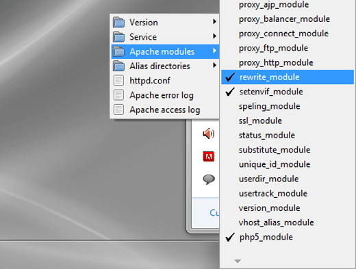This screenshot has width=356, height=269.
Task: Click the speech bubble tray icon
Action: pos(209,179)
